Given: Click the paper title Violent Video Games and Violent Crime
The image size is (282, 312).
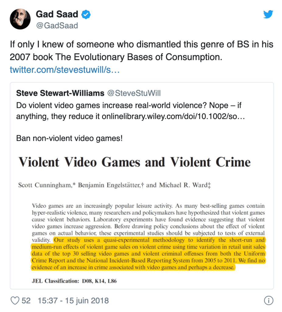Looking at the screenshot, I should coord(135,162).
